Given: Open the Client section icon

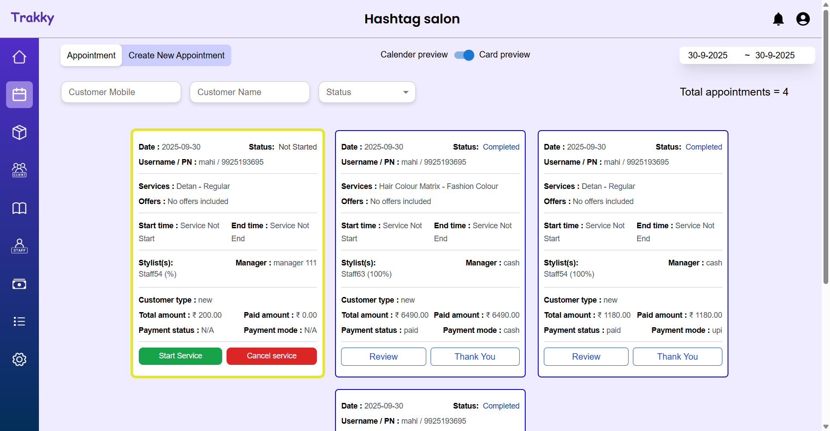Looking at the screenshot, I should click(19, 170).
